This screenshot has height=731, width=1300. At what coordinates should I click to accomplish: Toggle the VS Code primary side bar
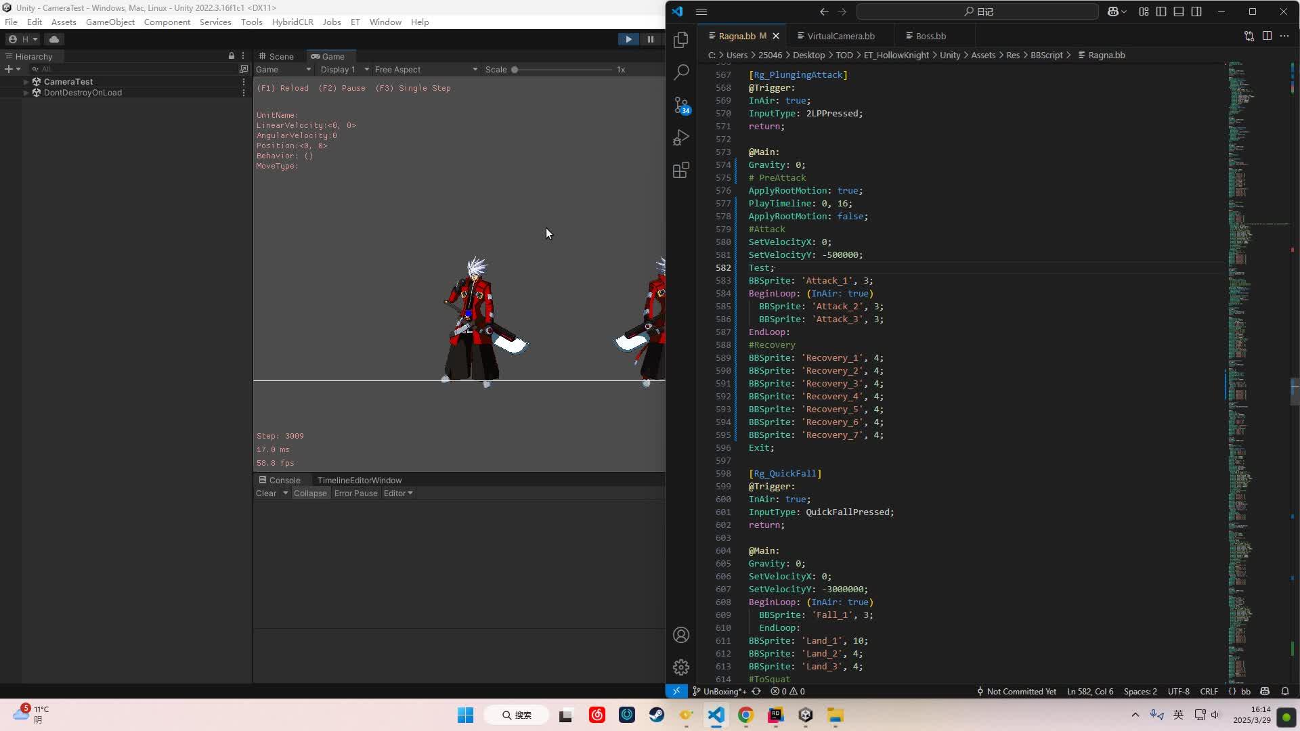pyautogui.click(x=1161, y=12)
